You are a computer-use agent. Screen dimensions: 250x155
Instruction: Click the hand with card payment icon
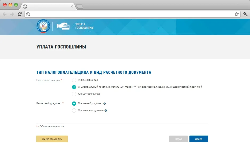point(63,26)
